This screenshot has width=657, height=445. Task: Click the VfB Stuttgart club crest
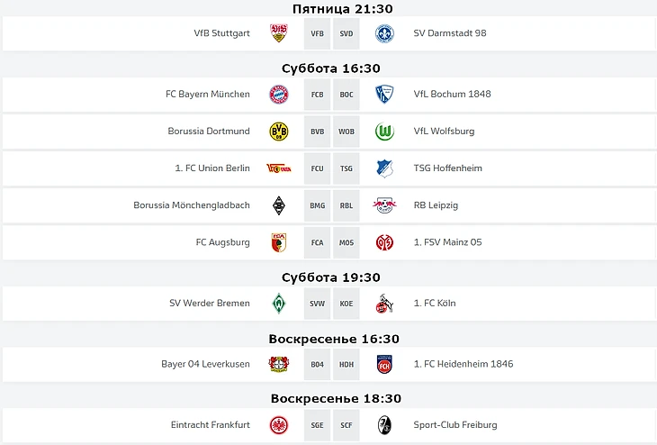click(x=278, y=33)
